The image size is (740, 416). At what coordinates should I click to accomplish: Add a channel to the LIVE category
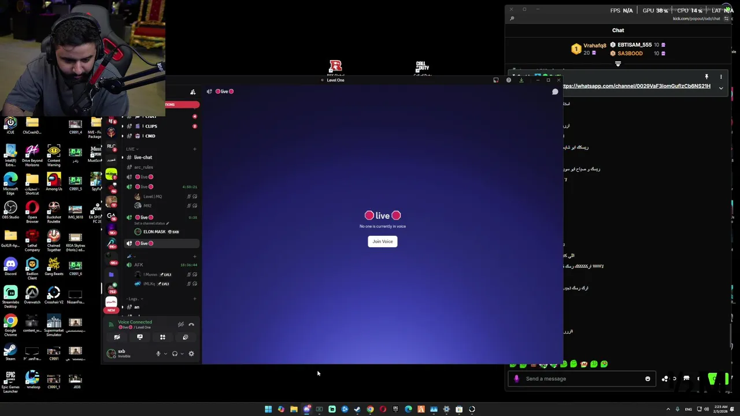pyautogui.click(x=194, y=149)
